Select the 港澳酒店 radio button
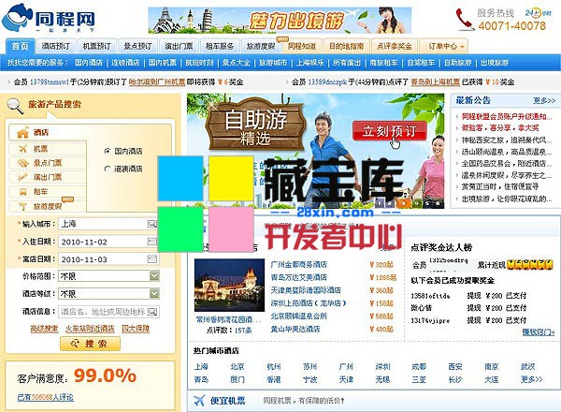Image resolution: width=561 pixels, height=412 pixels. [x=108, y=169]
